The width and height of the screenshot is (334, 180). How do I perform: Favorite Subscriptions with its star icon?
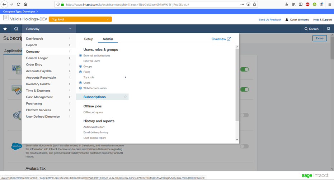click(125, 97)
